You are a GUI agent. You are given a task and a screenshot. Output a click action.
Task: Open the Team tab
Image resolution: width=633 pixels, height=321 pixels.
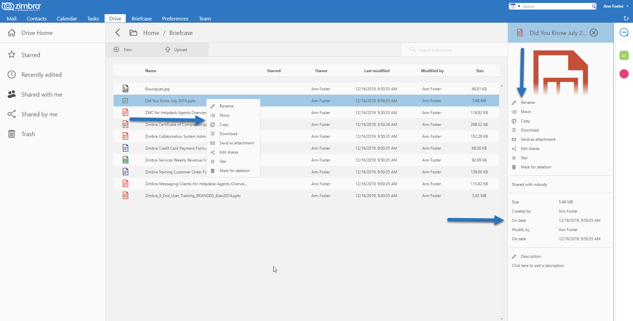(205, 18)
